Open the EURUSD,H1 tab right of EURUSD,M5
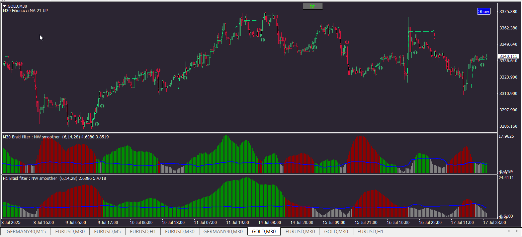 coord(143,231)
